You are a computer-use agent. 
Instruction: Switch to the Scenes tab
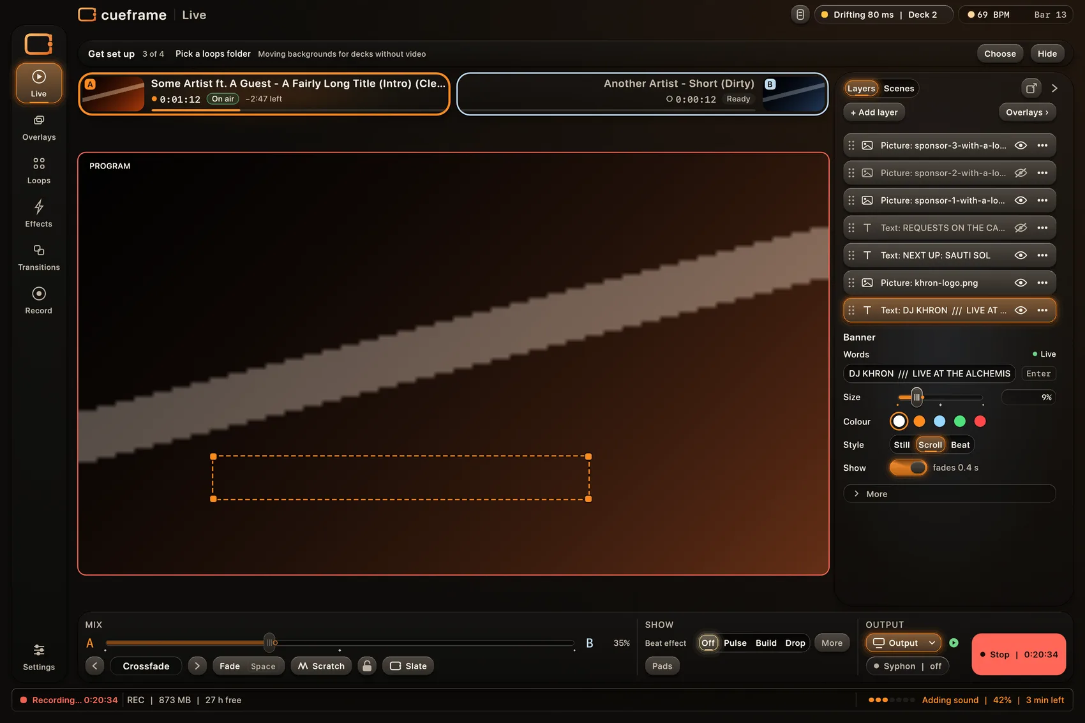point(899,89)
